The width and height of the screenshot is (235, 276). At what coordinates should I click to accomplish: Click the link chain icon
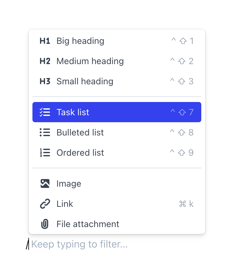pyautogui.click(x=45, y=204)
